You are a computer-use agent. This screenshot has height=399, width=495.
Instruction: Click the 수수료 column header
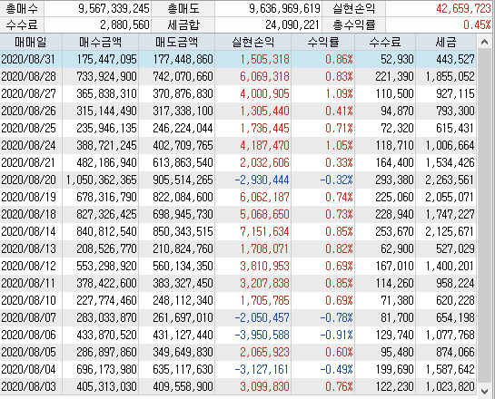point(385,42)
